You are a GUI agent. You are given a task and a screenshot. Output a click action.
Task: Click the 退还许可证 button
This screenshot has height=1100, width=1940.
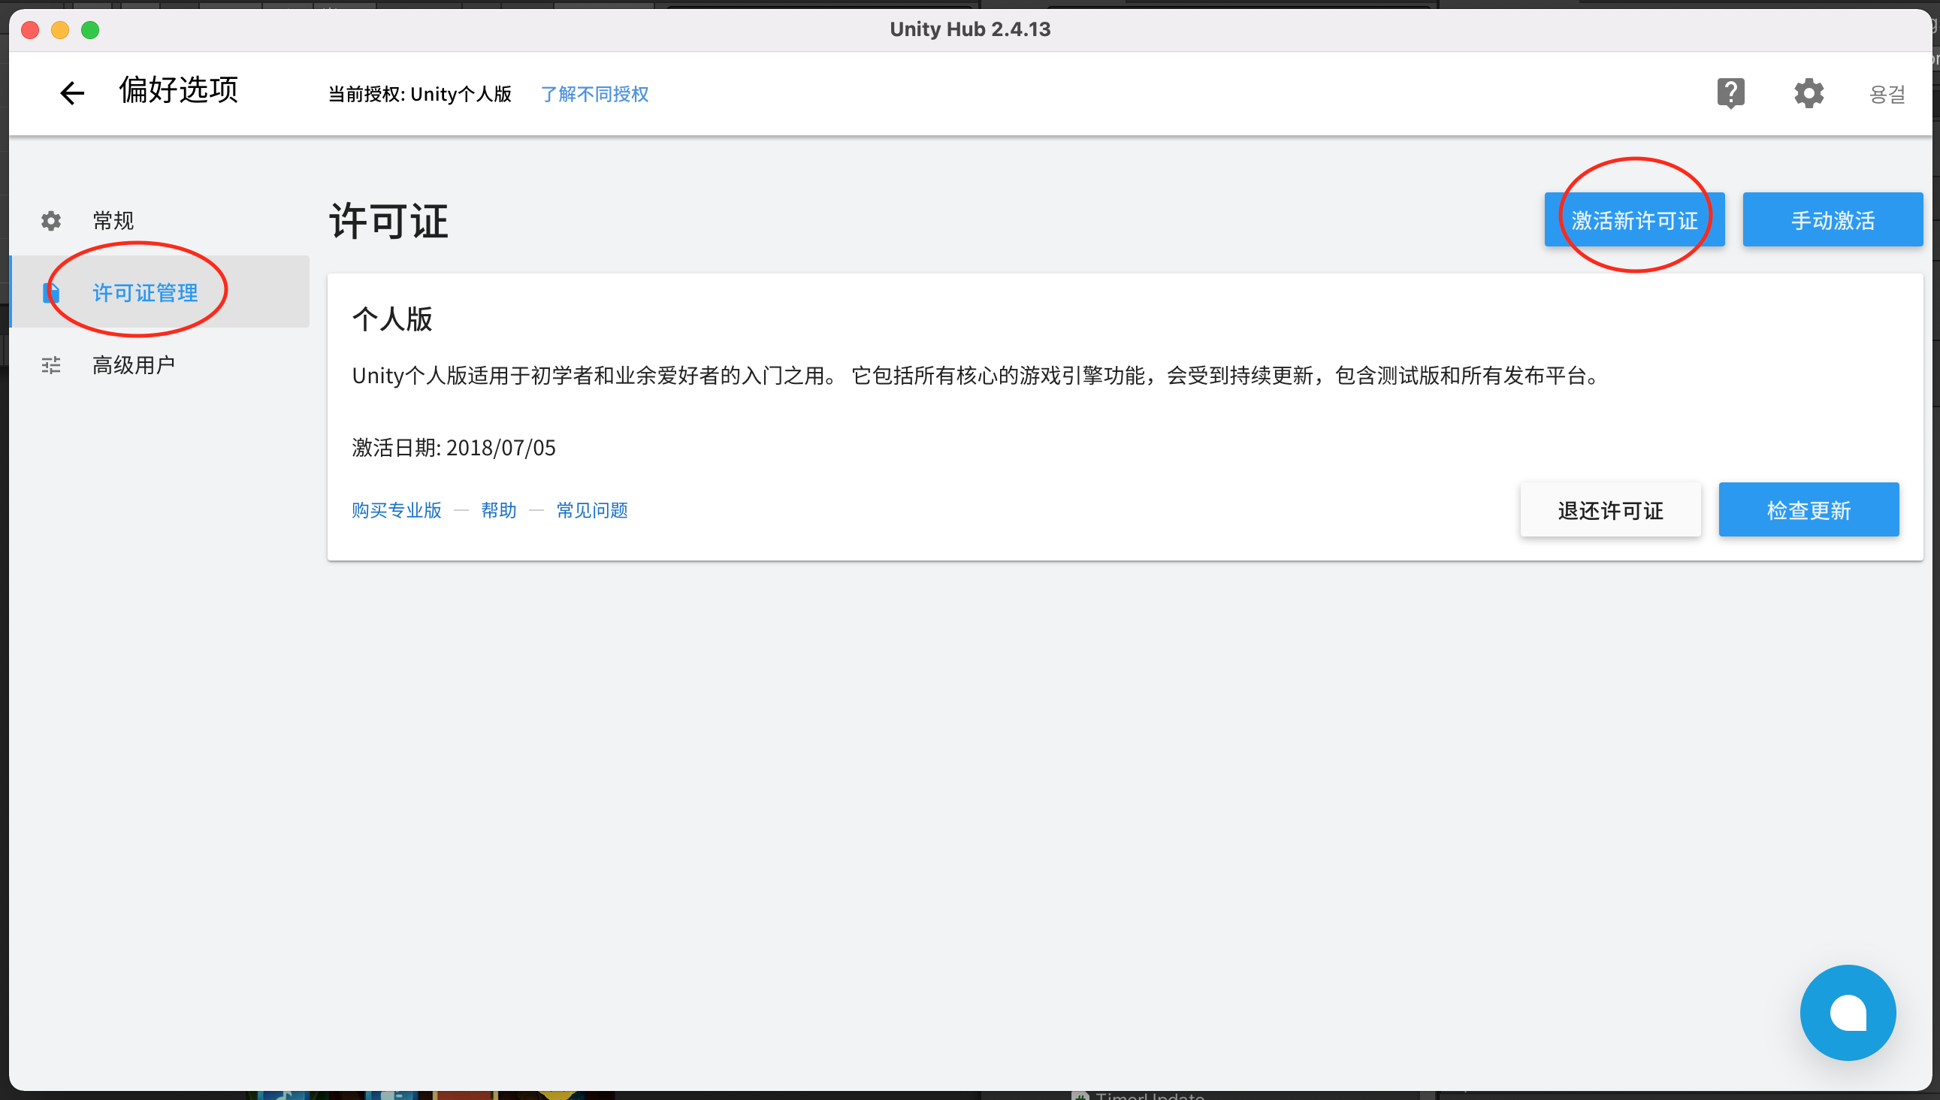pos(1610,510)
